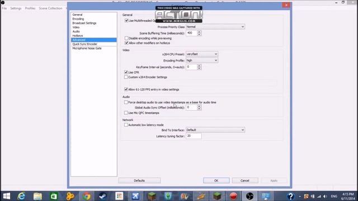This screenshot has height=201, width=358.
Task: Open File Explorer folder icon in taskbar
Action: coord(37,196)
